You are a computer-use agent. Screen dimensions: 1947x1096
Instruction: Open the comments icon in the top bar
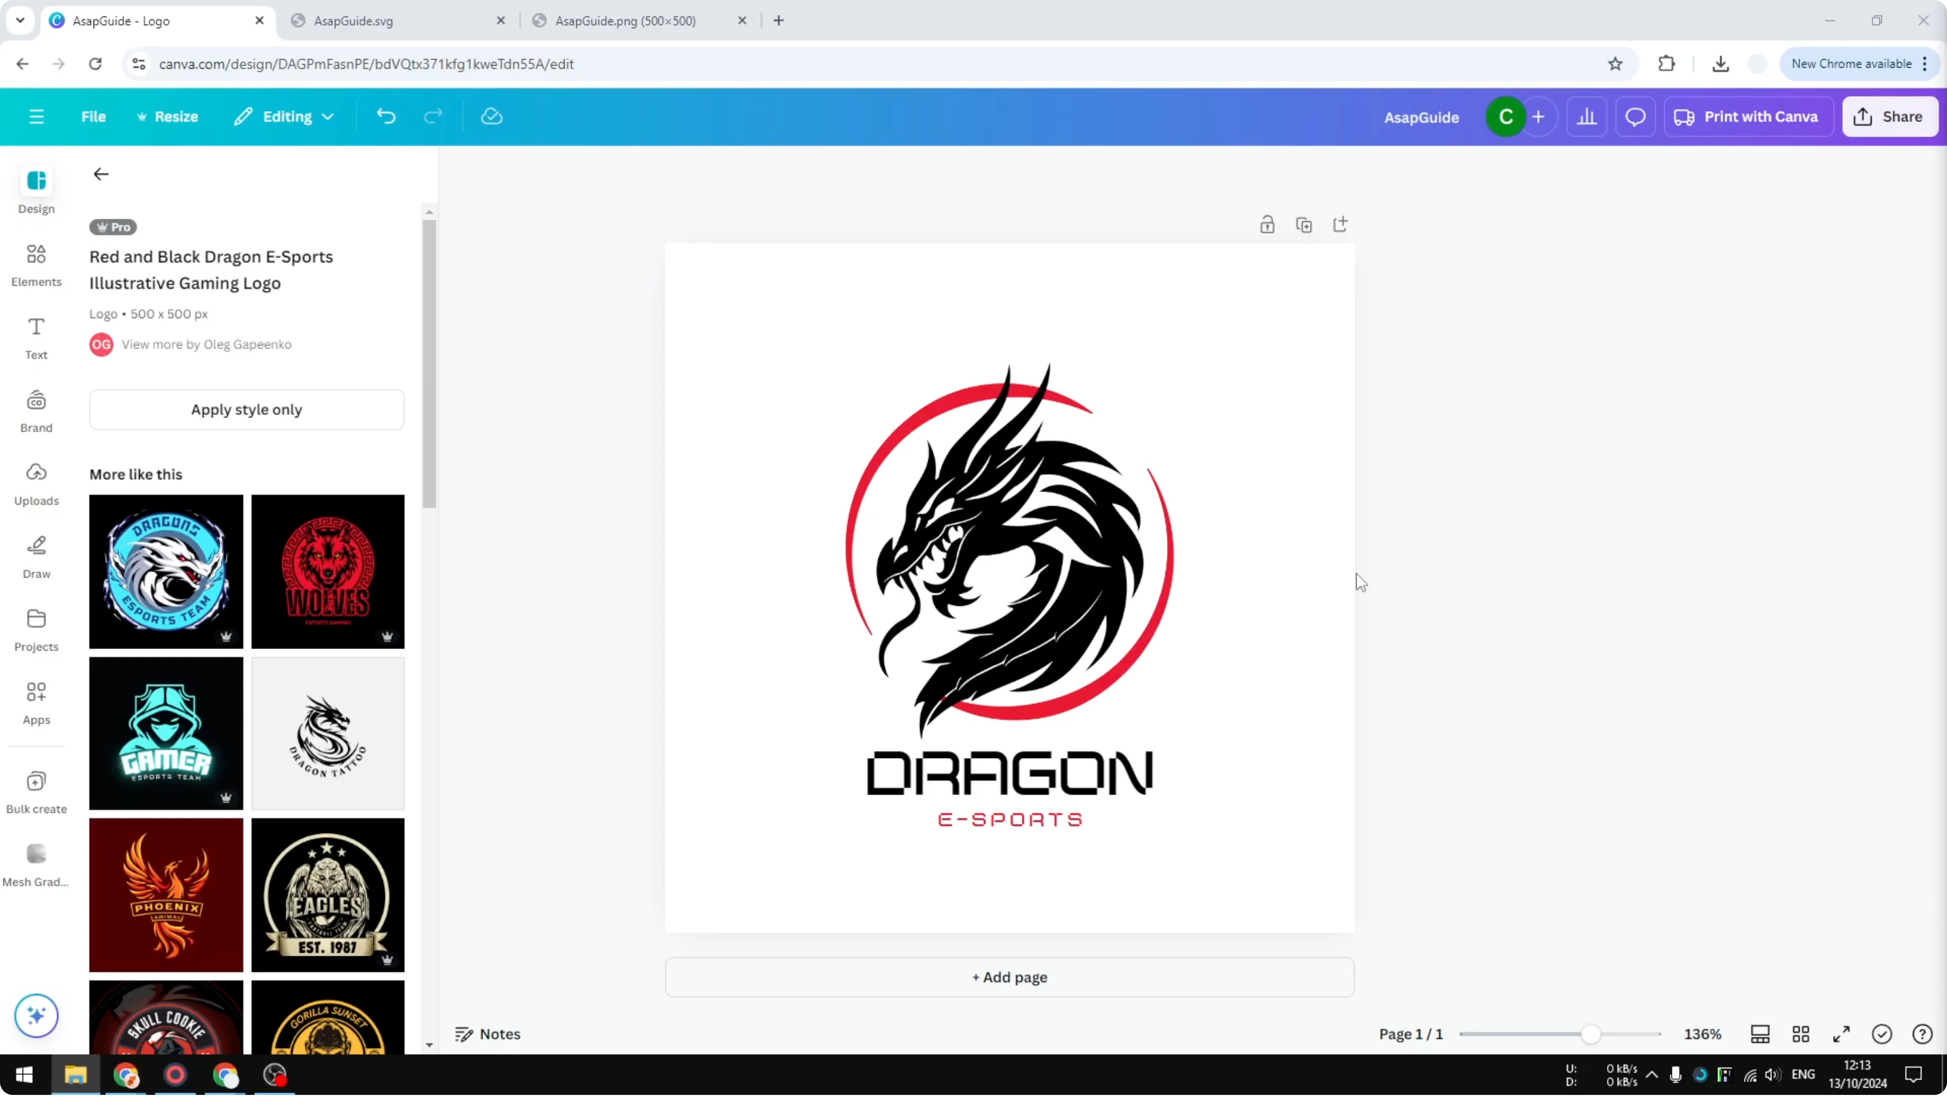pyautogui.click(x=1635, y=117)
